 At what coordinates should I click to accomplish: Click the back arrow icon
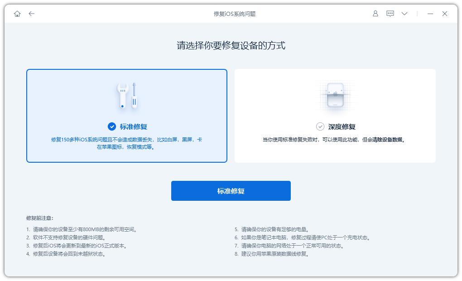[32, 14]
